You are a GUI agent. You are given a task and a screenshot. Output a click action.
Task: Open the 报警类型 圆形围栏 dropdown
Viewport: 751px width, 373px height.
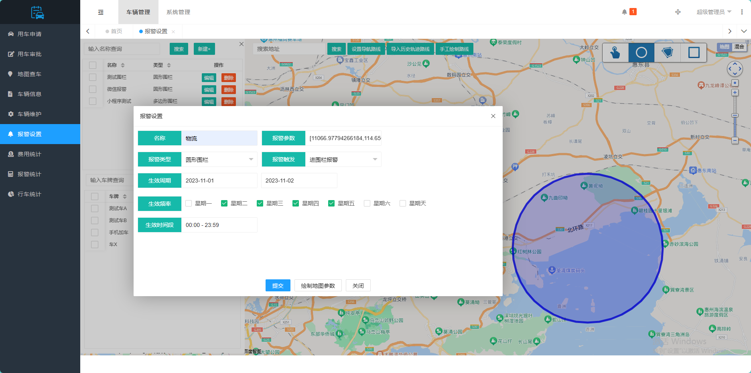click(x=219, y=159)
